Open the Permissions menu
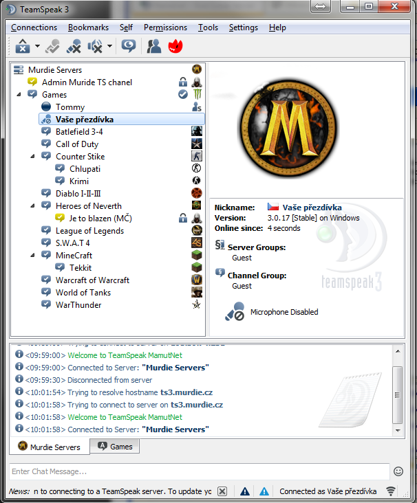This screenshot has height=503, width=417. coord(165,27)
